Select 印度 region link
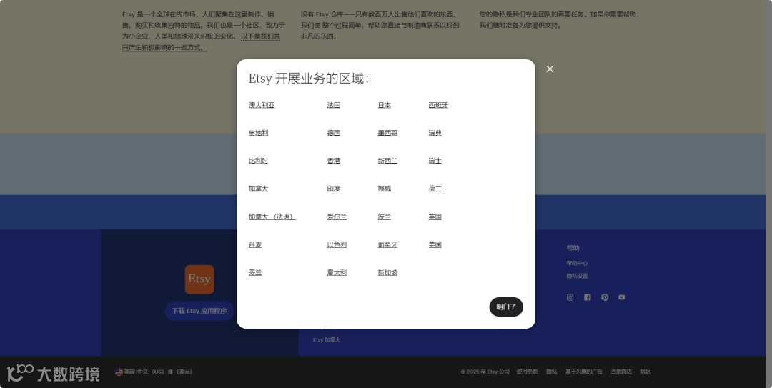The image size is (772, 388). coord(333,189)
